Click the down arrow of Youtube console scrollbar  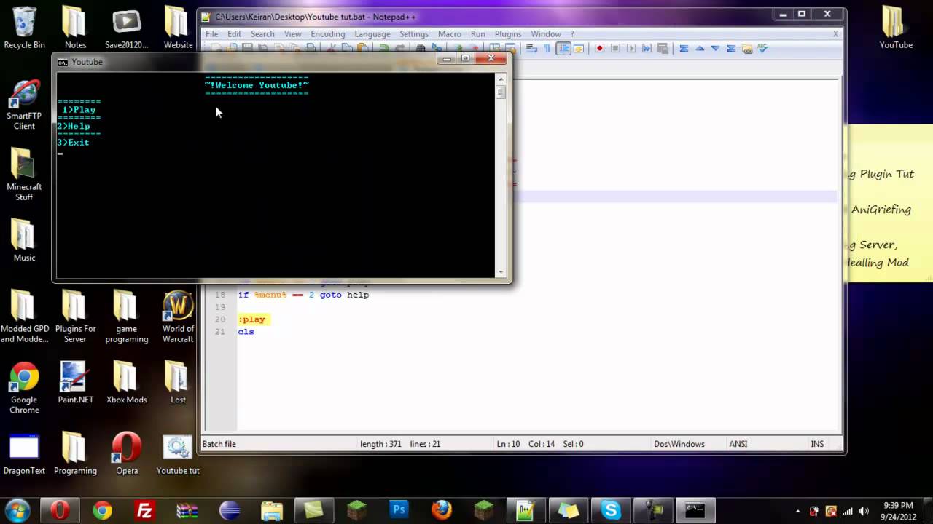(500, 272)
